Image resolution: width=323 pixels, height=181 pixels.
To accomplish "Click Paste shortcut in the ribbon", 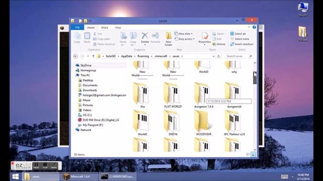I will click(104, 44).
